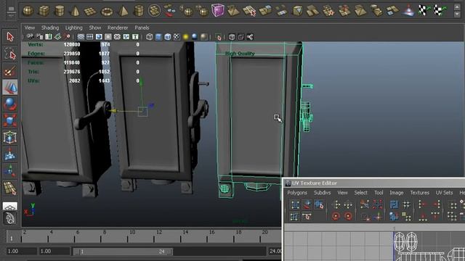Click the range slider bar showing 24
465x261 pixels.
(123, 252)
